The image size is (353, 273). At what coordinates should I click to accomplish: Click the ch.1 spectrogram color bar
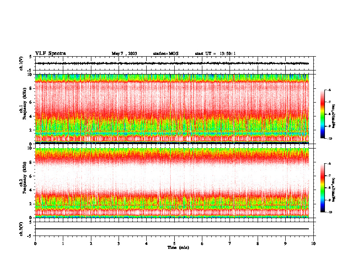click(322, 114)
